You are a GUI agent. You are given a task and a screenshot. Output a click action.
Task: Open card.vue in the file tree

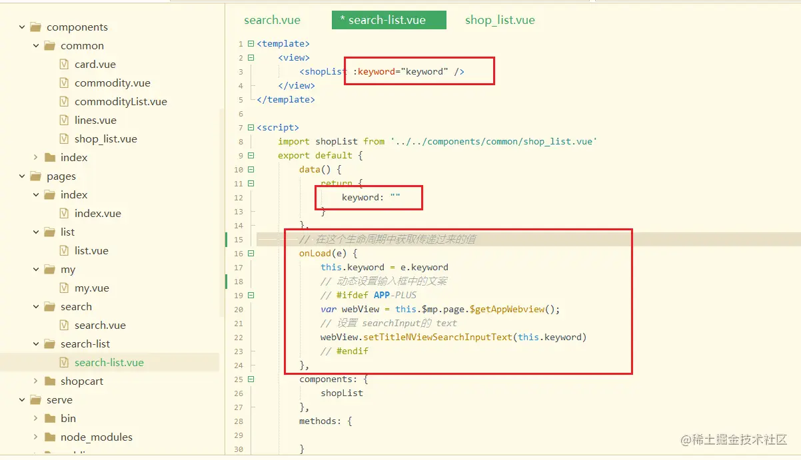95,65
